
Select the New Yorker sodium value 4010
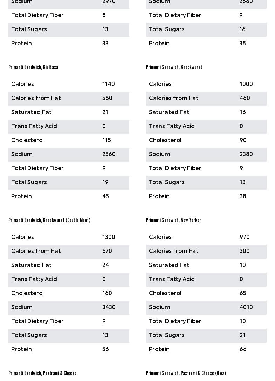(x=246, y=307)
